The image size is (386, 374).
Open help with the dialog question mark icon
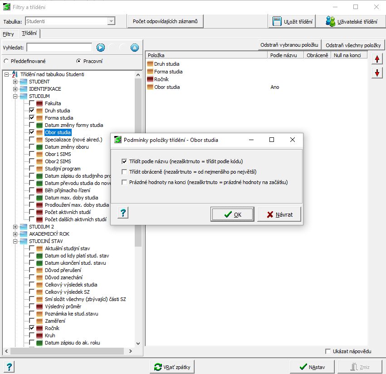point(123,213)
